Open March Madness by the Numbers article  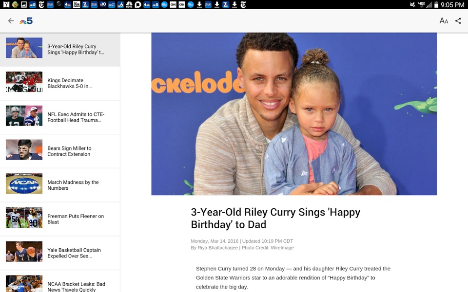[60, 185]
